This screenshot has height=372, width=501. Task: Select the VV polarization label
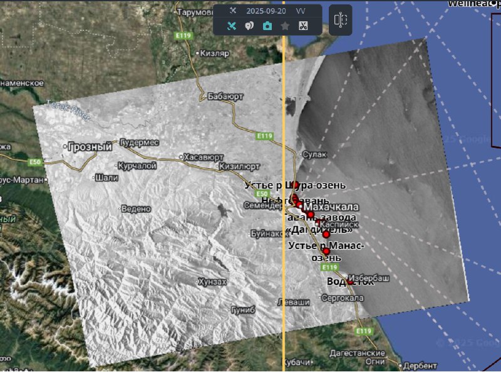point(301,11)
